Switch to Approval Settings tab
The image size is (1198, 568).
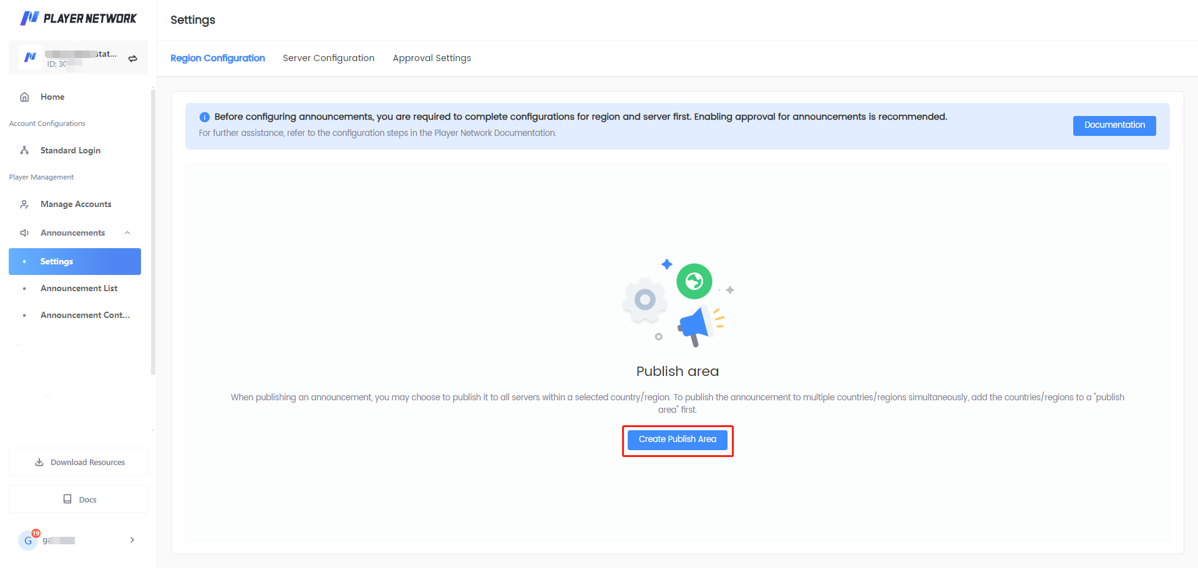tap(432, 58)
